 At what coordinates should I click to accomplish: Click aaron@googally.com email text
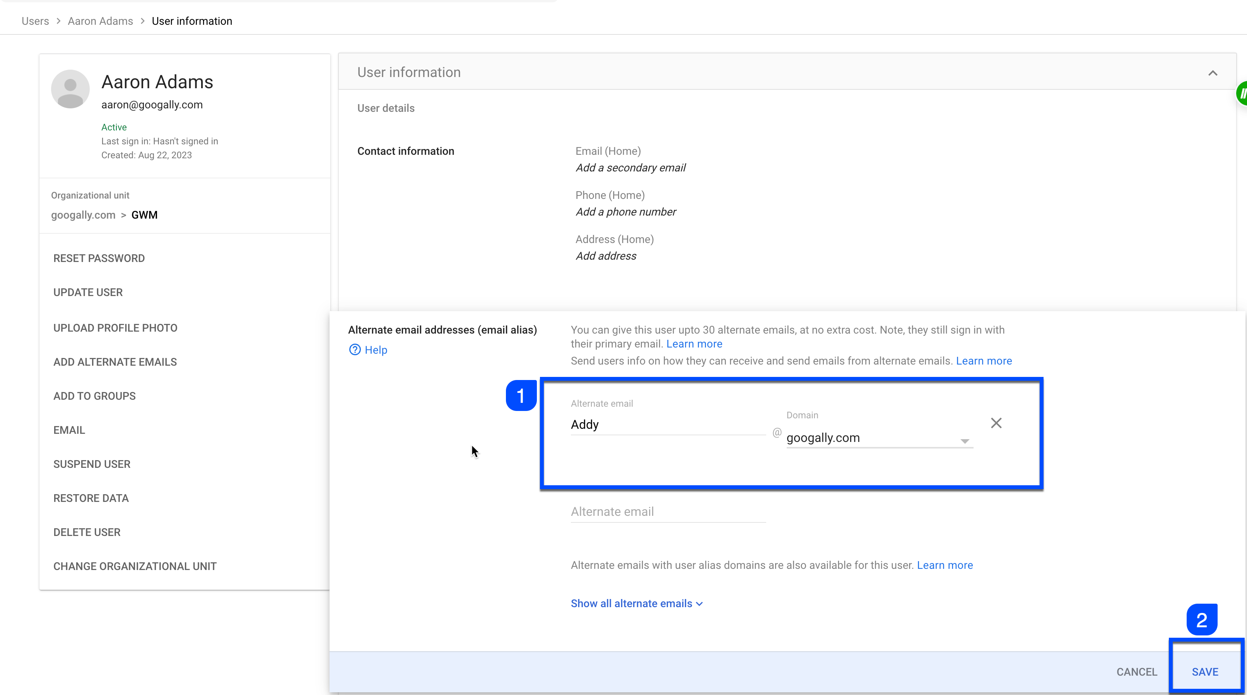click(152, 104)
